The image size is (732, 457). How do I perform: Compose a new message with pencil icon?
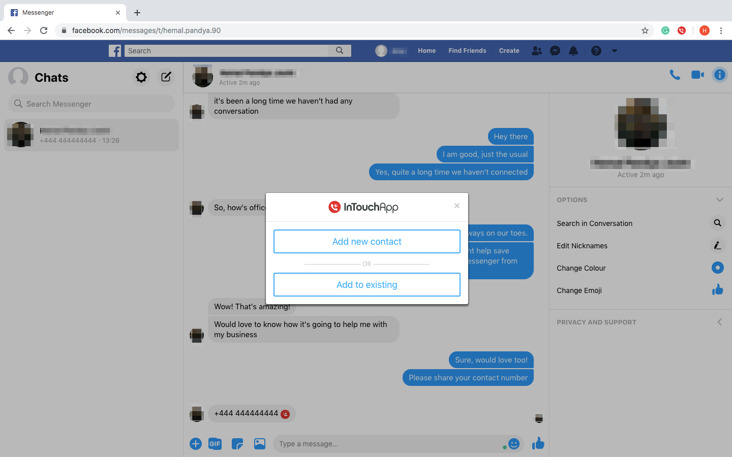(166, 77)
